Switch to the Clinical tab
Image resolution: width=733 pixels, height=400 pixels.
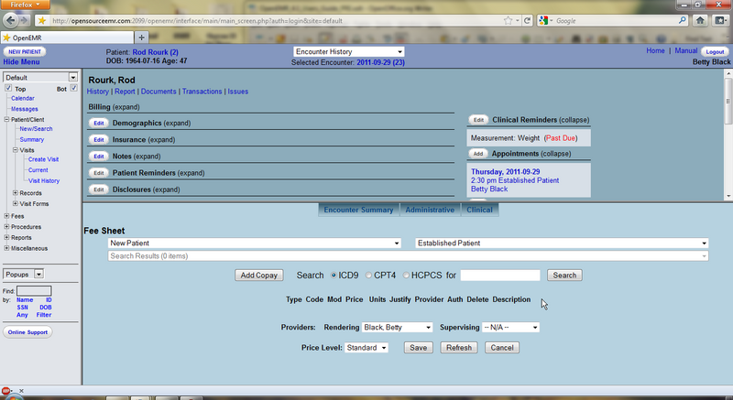[479, 210]
